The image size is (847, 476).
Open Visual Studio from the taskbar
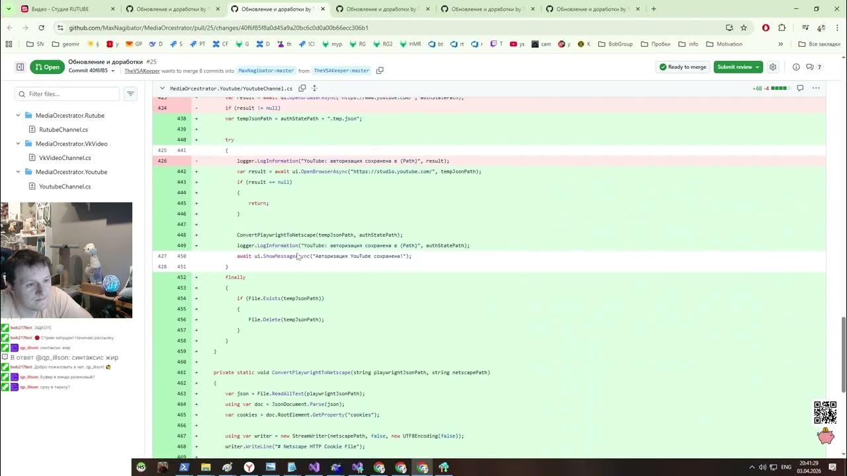point(314,467)
